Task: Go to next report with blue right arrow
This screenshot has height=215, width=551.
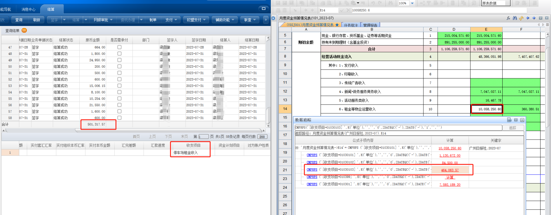Action: [534, 18]
